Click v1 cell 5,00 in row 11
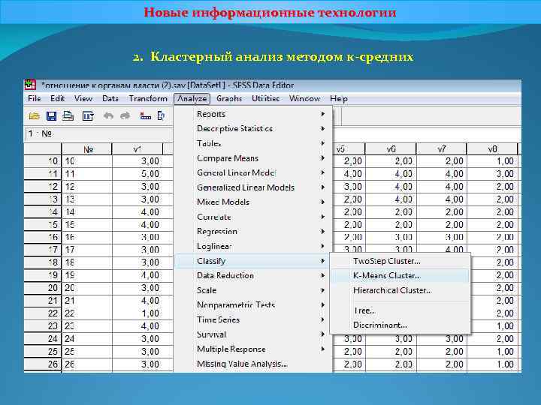This screenshot has width=541, height=405. click(x=143, y=174)
